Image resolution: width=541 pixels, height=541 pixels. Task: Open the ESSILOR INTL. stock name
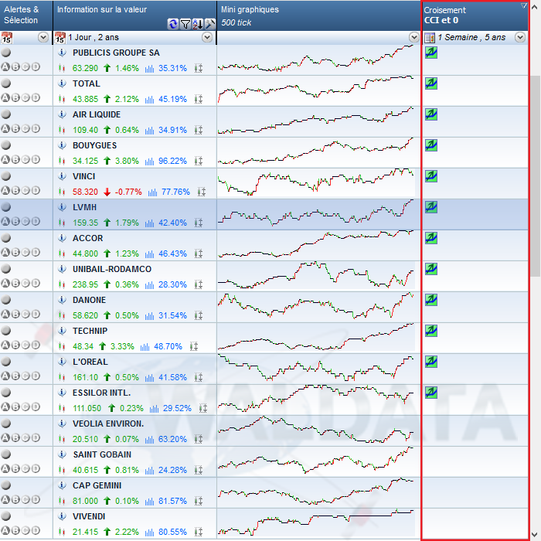[x=101, y=393]
